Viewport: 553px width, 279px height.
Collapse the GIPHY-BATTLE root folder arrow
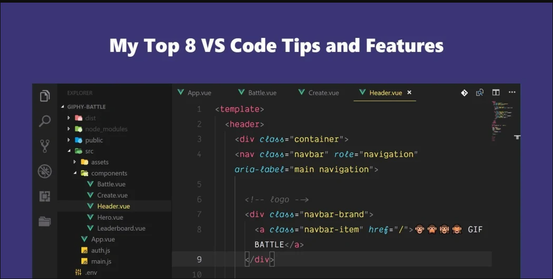point(63,107)
